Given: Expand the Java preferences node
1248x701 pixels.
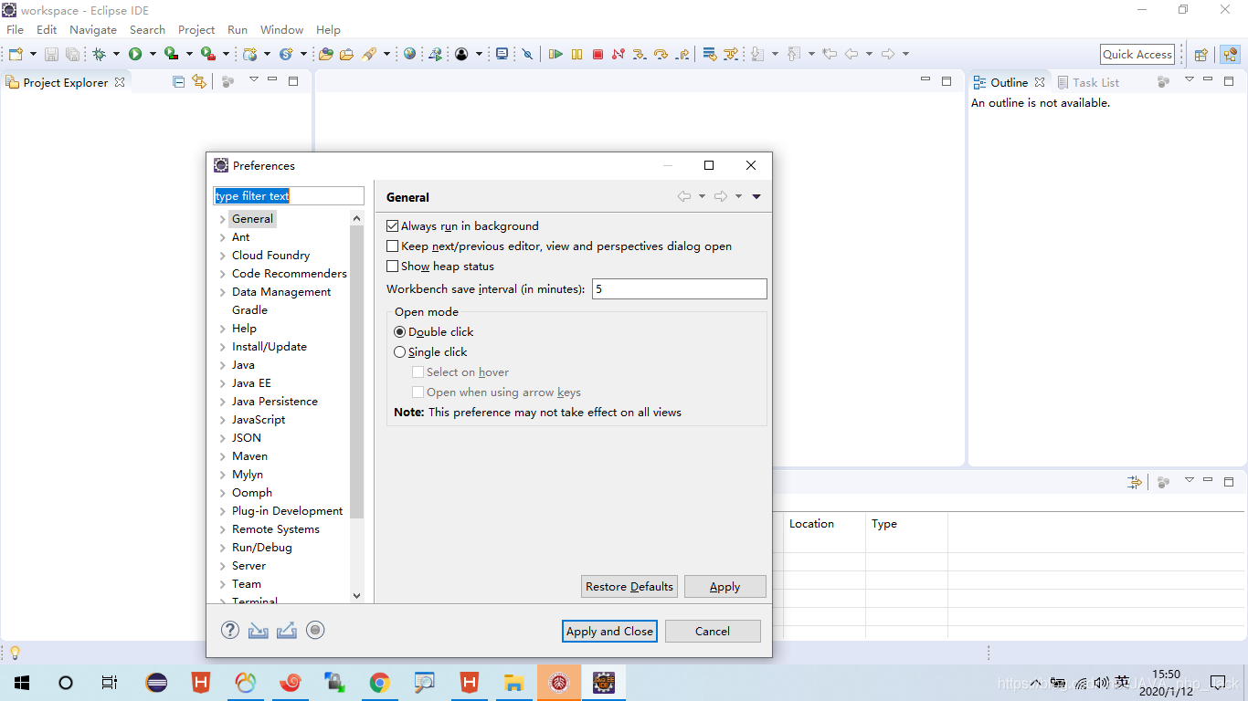Looking at the screenshot, I should pyautogui.click(x=222, y=365).
